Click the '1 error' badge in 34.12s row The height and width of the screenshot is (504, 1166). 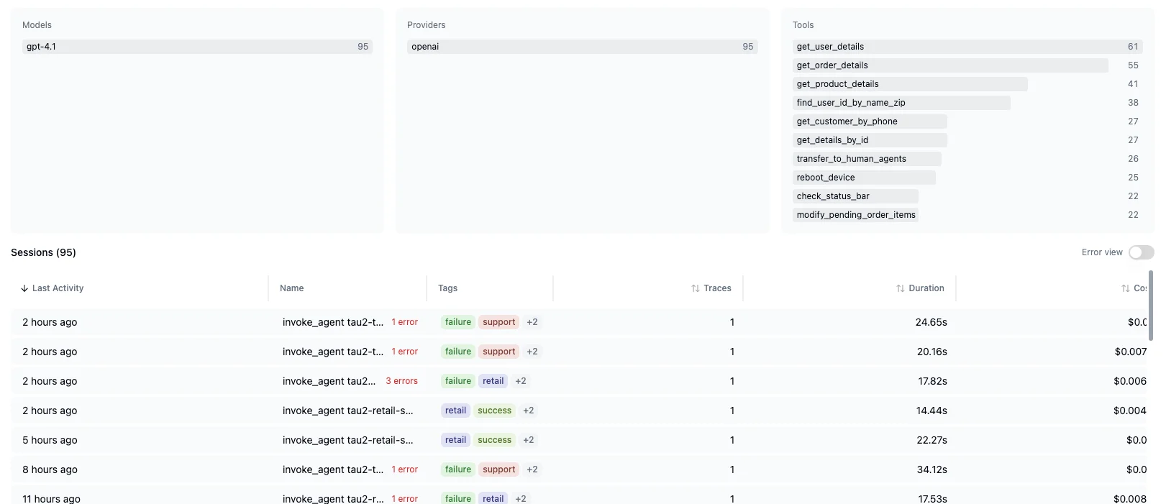pos(404,469)
